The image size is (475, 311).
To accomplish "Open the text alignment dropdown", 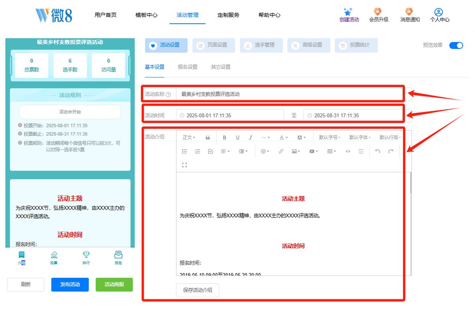I will [x=225, y=151].
